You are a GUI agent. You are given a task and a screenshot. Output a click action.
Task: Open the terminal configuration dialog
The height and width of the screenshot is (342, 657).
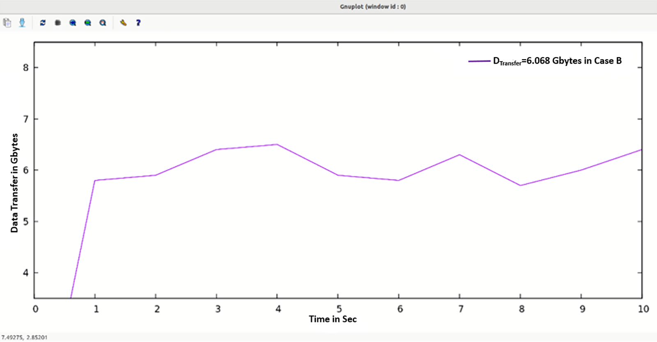[x=123, y=23]
